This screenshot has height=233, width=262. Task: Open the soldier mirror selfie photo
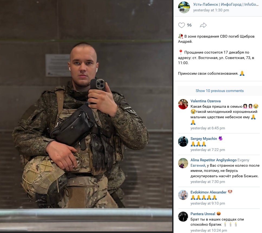coord(86,116)
